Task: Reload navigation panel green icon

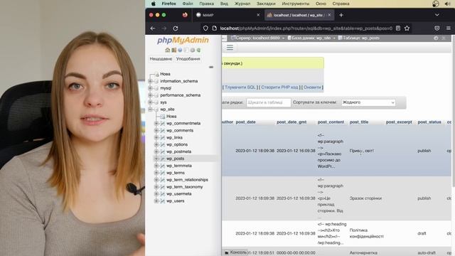Action: click(198, 50)
